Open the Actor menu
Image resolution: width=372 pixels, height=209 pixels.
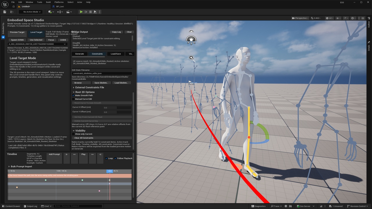pyautogui.click(x=80, y=2)
